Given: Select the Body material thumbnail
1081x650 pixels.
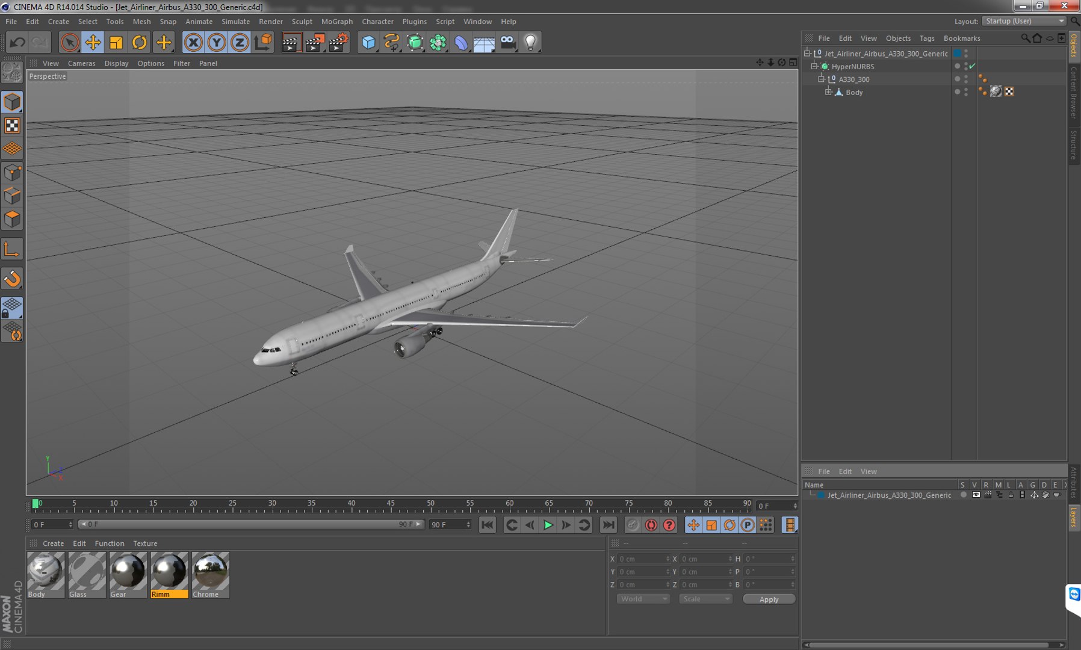Looking at the screenshot, I should pyautogui.click(x=46, y=575).
